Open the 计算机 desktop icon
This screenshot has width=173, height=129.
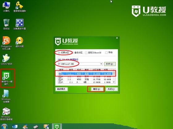coord(6,6)
